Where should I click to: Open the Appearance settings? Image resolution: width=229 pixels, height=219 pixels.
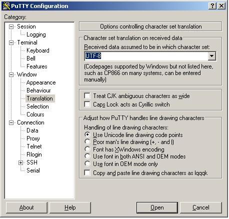[x=41, y=82]
